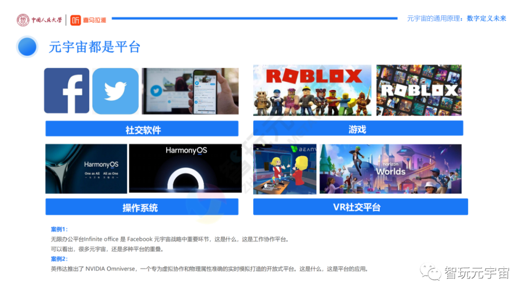Click the WeChat icon near 智玩元宇宙
The image size is (527, 296).
[430, 273]
